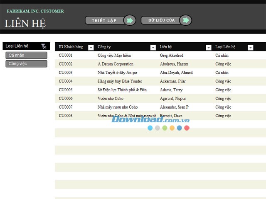Select the A Datum Corporation company cell

116,64
